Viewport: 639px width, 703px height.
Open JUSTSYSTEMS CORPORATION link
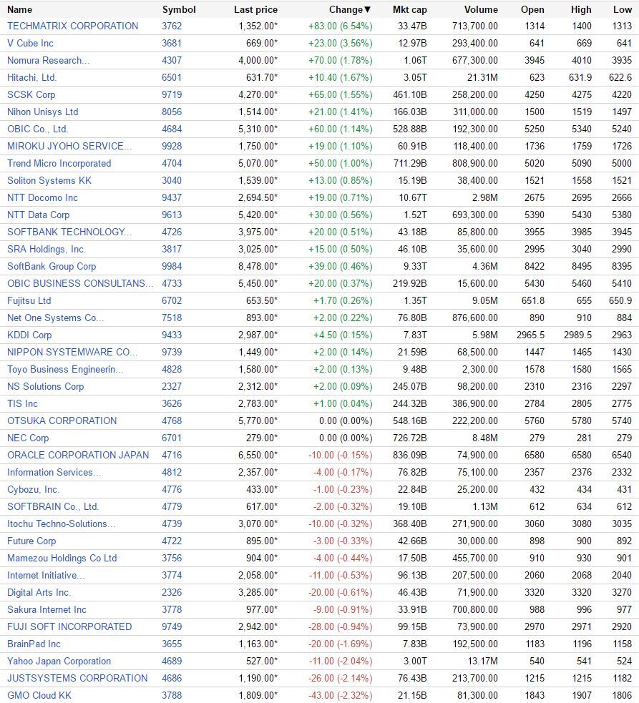click(x=77, y=679)
